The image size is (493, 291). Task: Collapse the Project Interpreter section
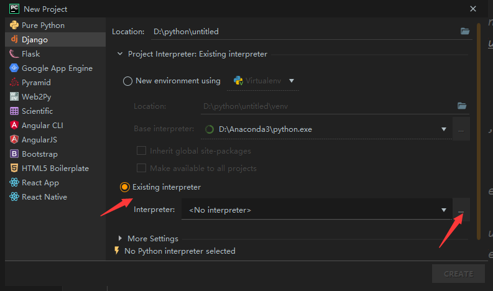point(120,54)
